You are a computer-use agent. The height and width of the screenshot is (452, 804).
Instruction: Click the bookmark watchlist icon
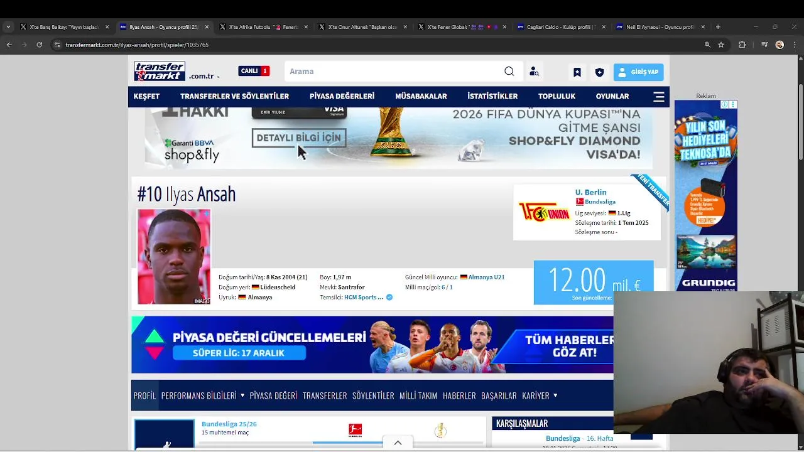[577, 72]
